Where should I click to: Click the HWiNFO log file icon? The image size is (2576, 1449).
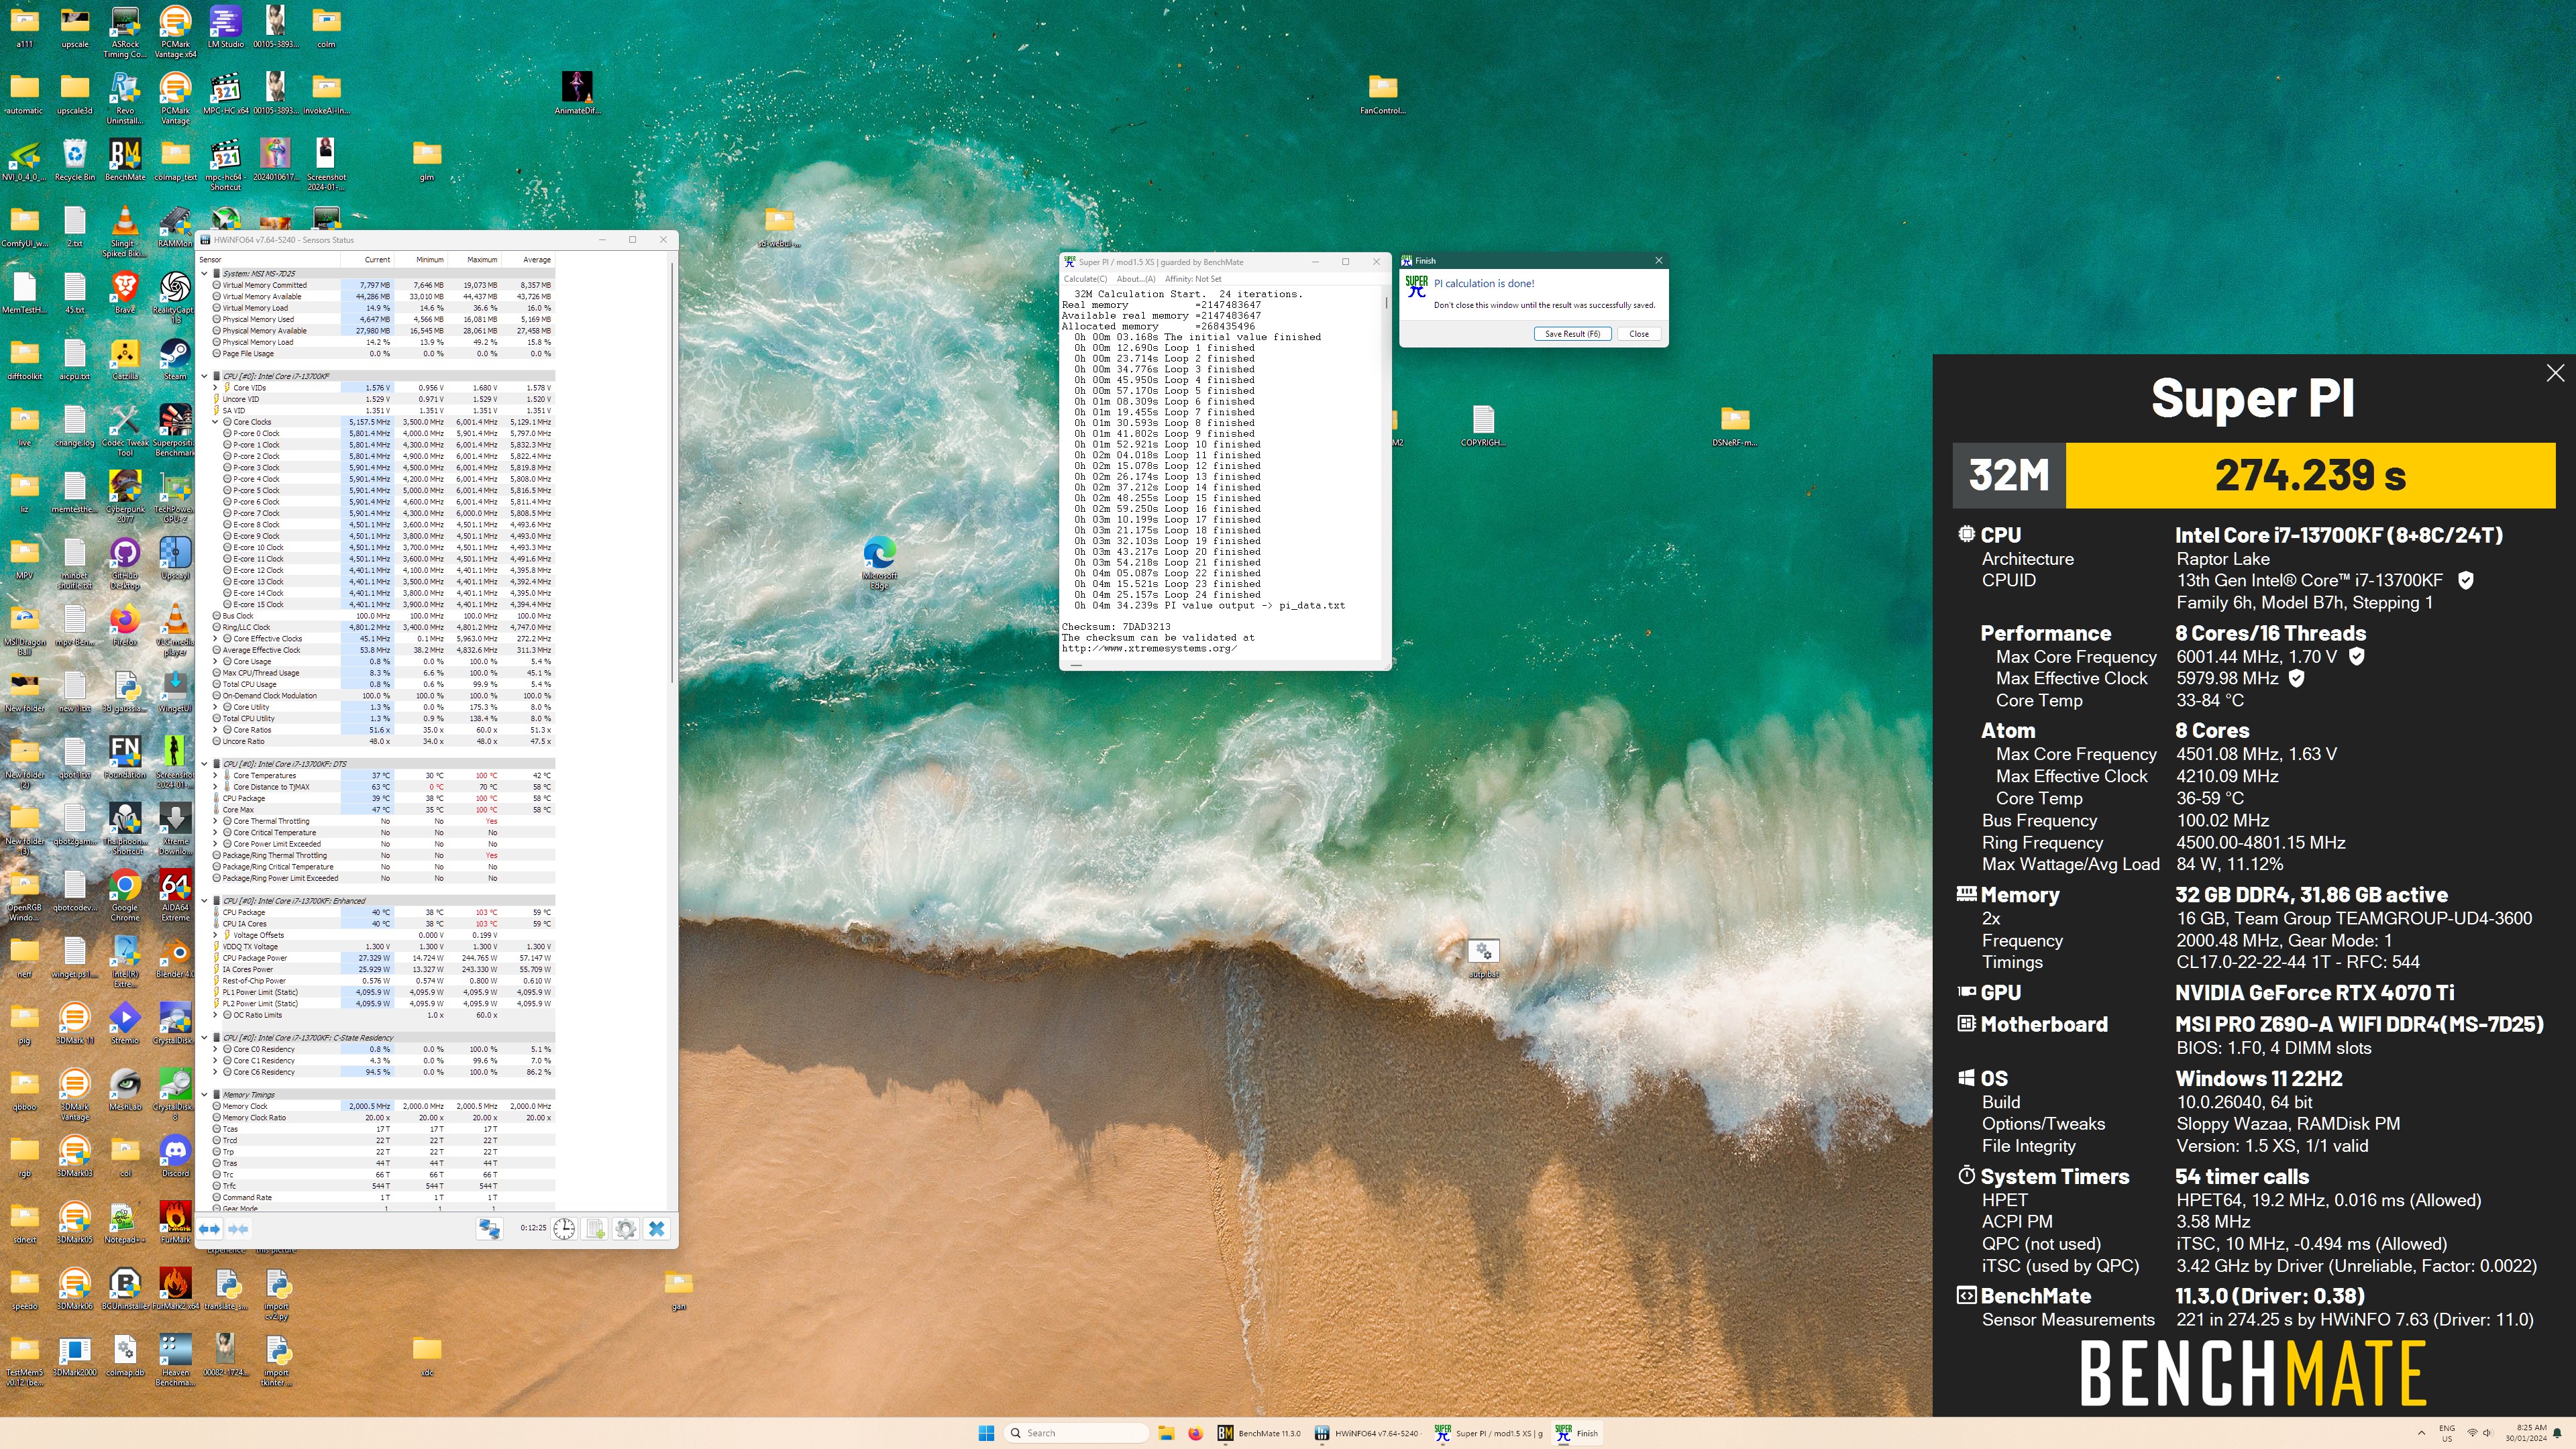(x=596, y=1229)
